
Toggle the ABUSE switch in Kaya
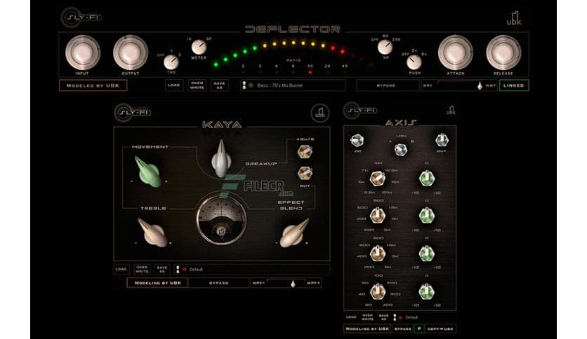point(305,151)
